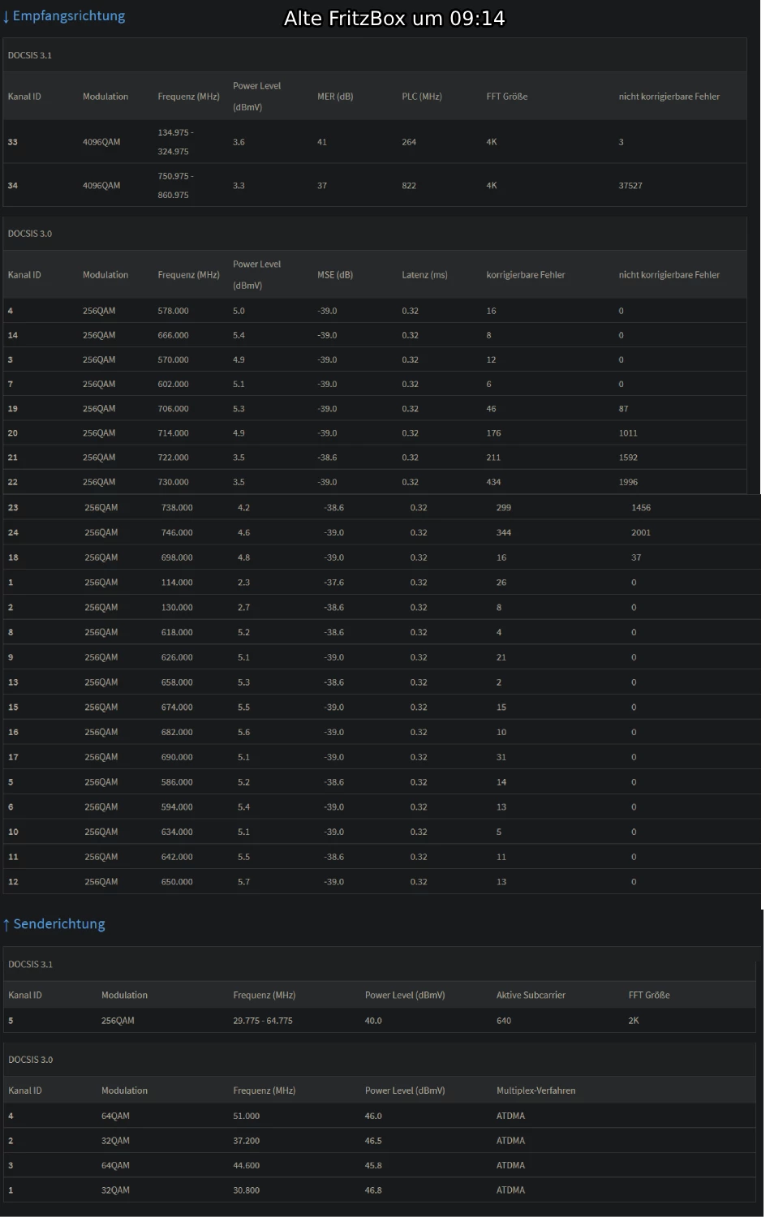Click the FFT size value 2K
770x1226 pixels.
(634, 1021)
